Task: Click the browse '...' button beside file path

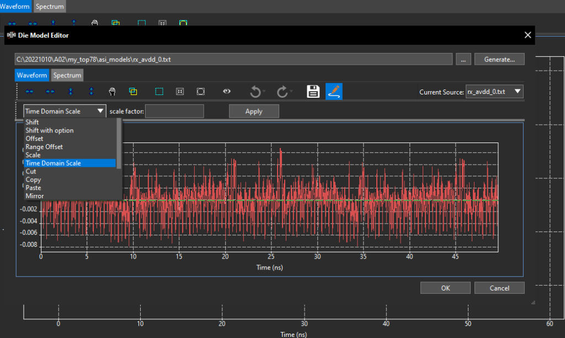Action: pyautogui.click(x=463, y=59)
